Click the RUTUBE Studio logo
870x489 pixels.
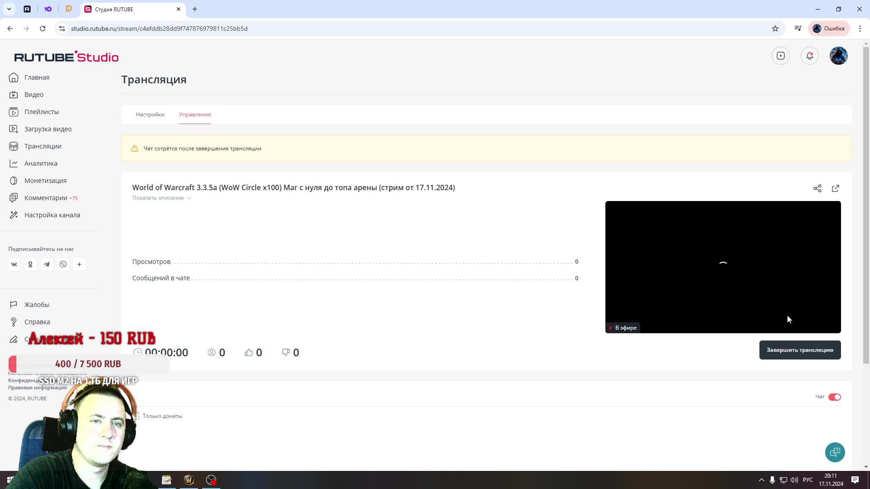point(66,57)
